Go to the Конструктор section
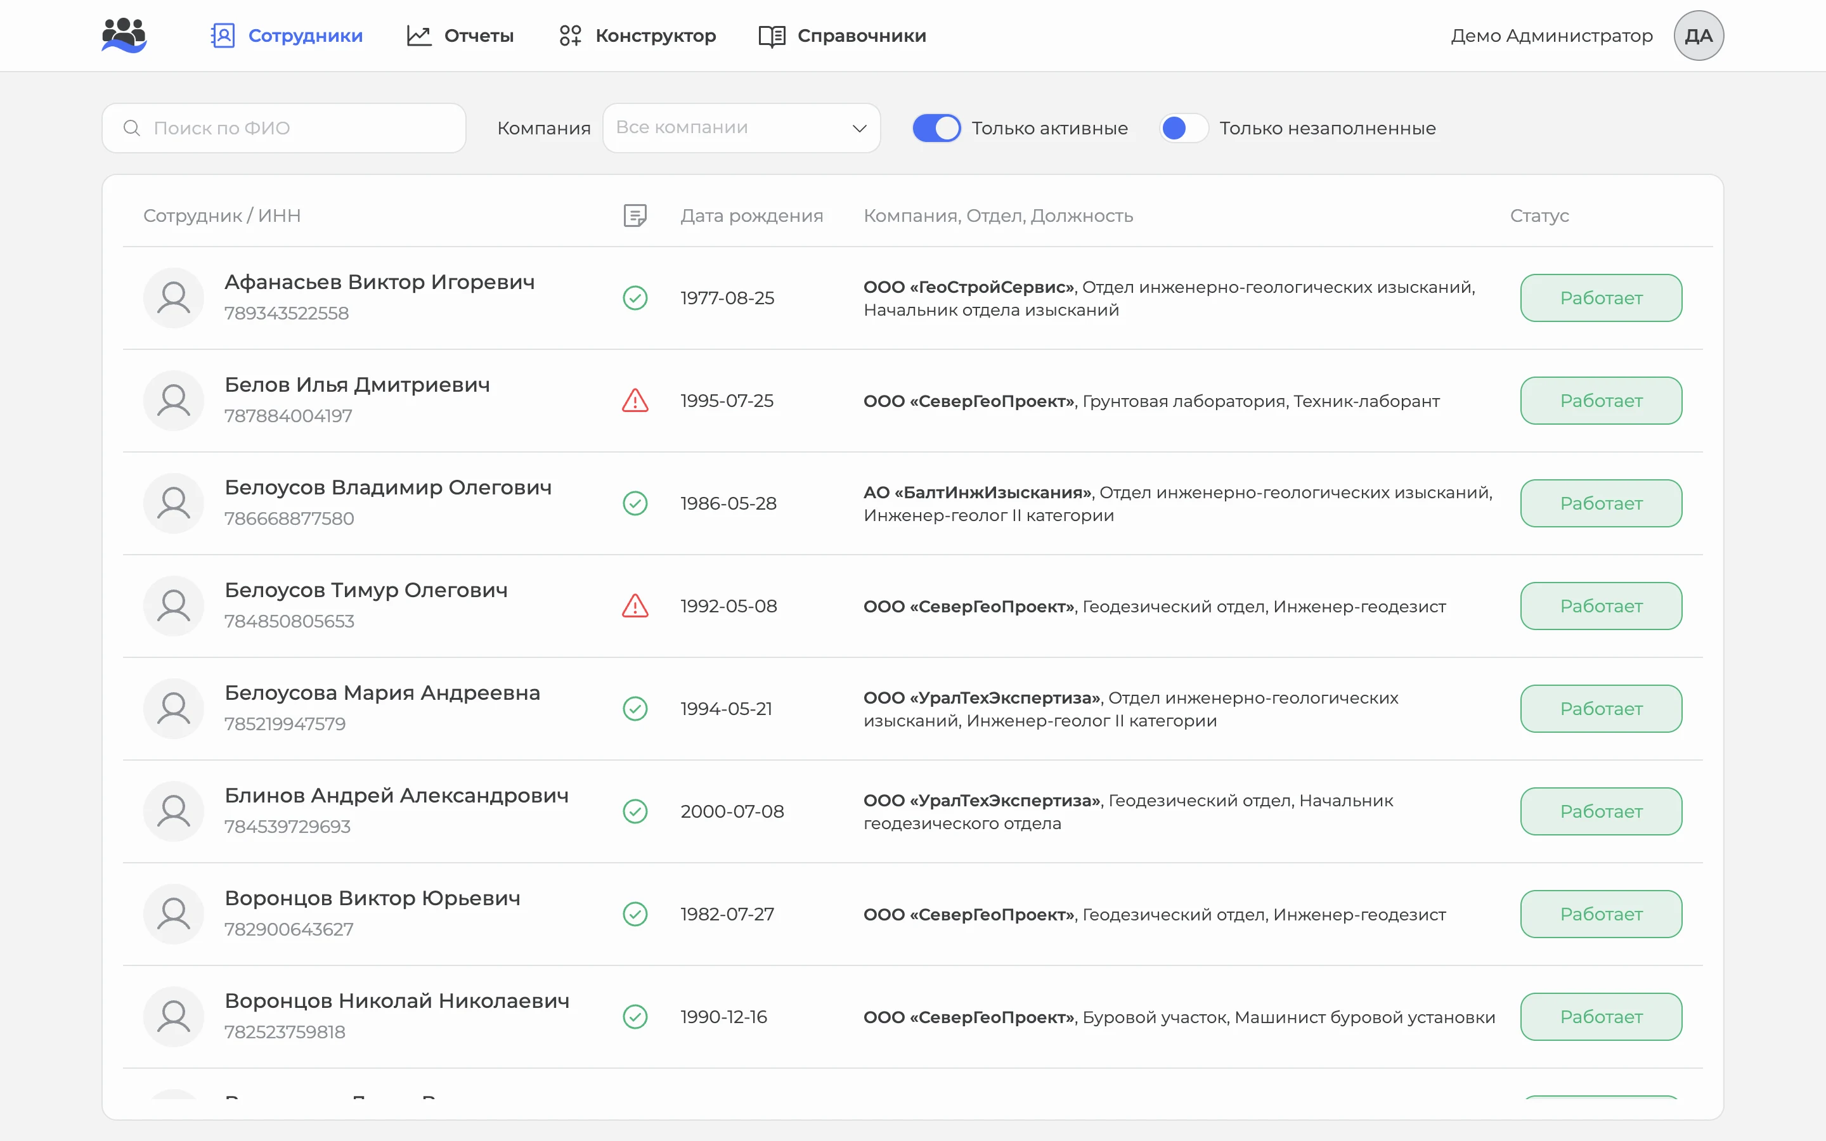This screenshot has width=1826, height=1141. tap(637, 35)
